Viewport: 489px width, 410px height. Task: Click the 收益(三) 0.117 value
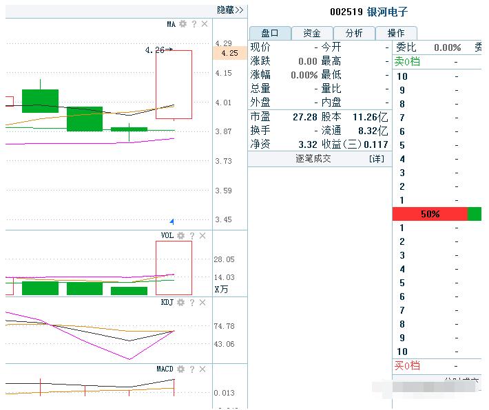tap(376, 144)
